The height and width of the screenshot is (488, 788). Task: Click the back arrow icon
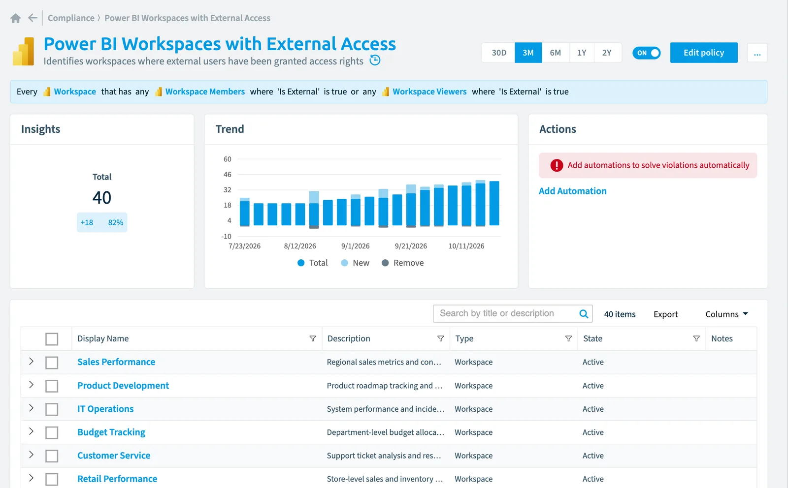coord(33,18)
